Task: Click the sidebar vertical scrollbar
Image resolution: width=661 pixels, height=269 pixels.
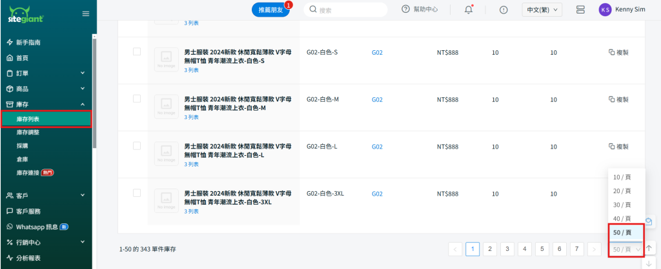Action: 94,93
